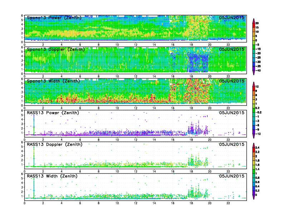283x218 pixels.
Task: Click the value -25 on the top colorbar
Action: pos(258,58)
